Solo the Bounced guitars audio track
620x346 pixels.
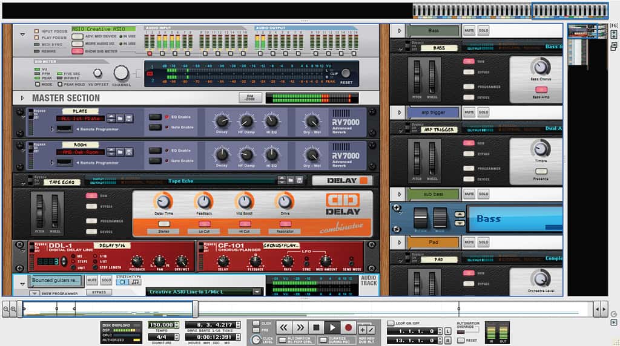point(106,280)
